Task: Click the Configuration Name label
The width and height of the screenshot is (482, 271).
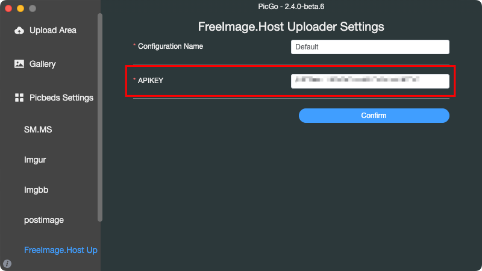Action: [x=171, y=46]
